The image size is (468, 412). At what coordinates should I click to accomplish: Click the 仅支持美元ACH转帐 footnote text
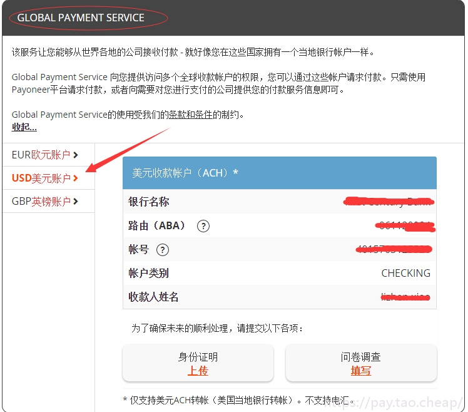(x=239, y=400)
